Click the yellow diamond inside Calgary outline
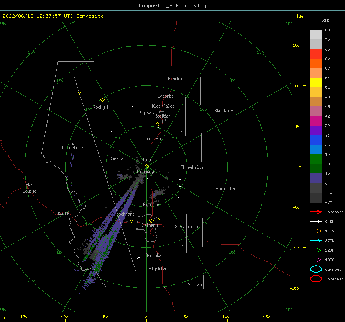Image resolution: width=345 pixels, height=322 pixels. [x=151, y=221]
